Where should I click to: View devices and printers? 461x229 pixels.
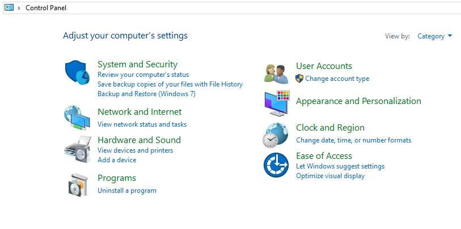[136, 150]
